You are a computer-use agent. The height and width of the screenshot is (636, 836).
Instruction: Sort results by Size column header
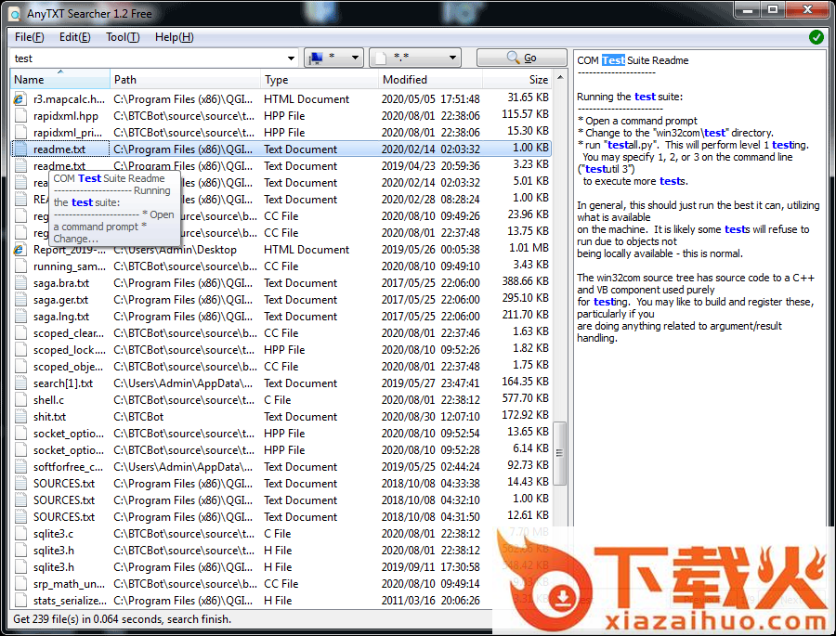(517, 80)
